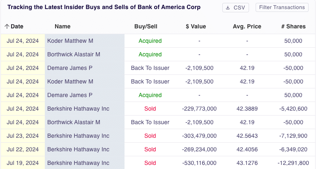316x169 pixels.
Task: Sort by # Shares column header
Action: coord(293,26)
